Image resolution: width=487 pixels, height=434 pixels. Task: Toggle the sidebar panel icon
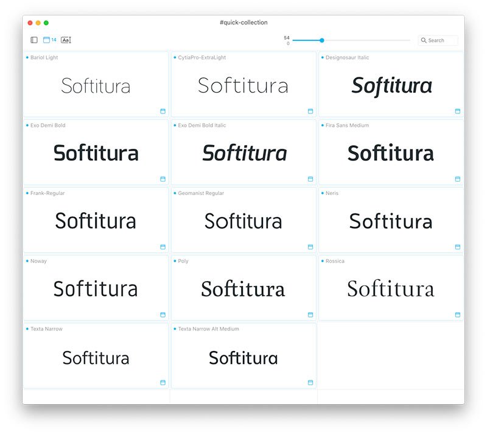tap(34, 40)
